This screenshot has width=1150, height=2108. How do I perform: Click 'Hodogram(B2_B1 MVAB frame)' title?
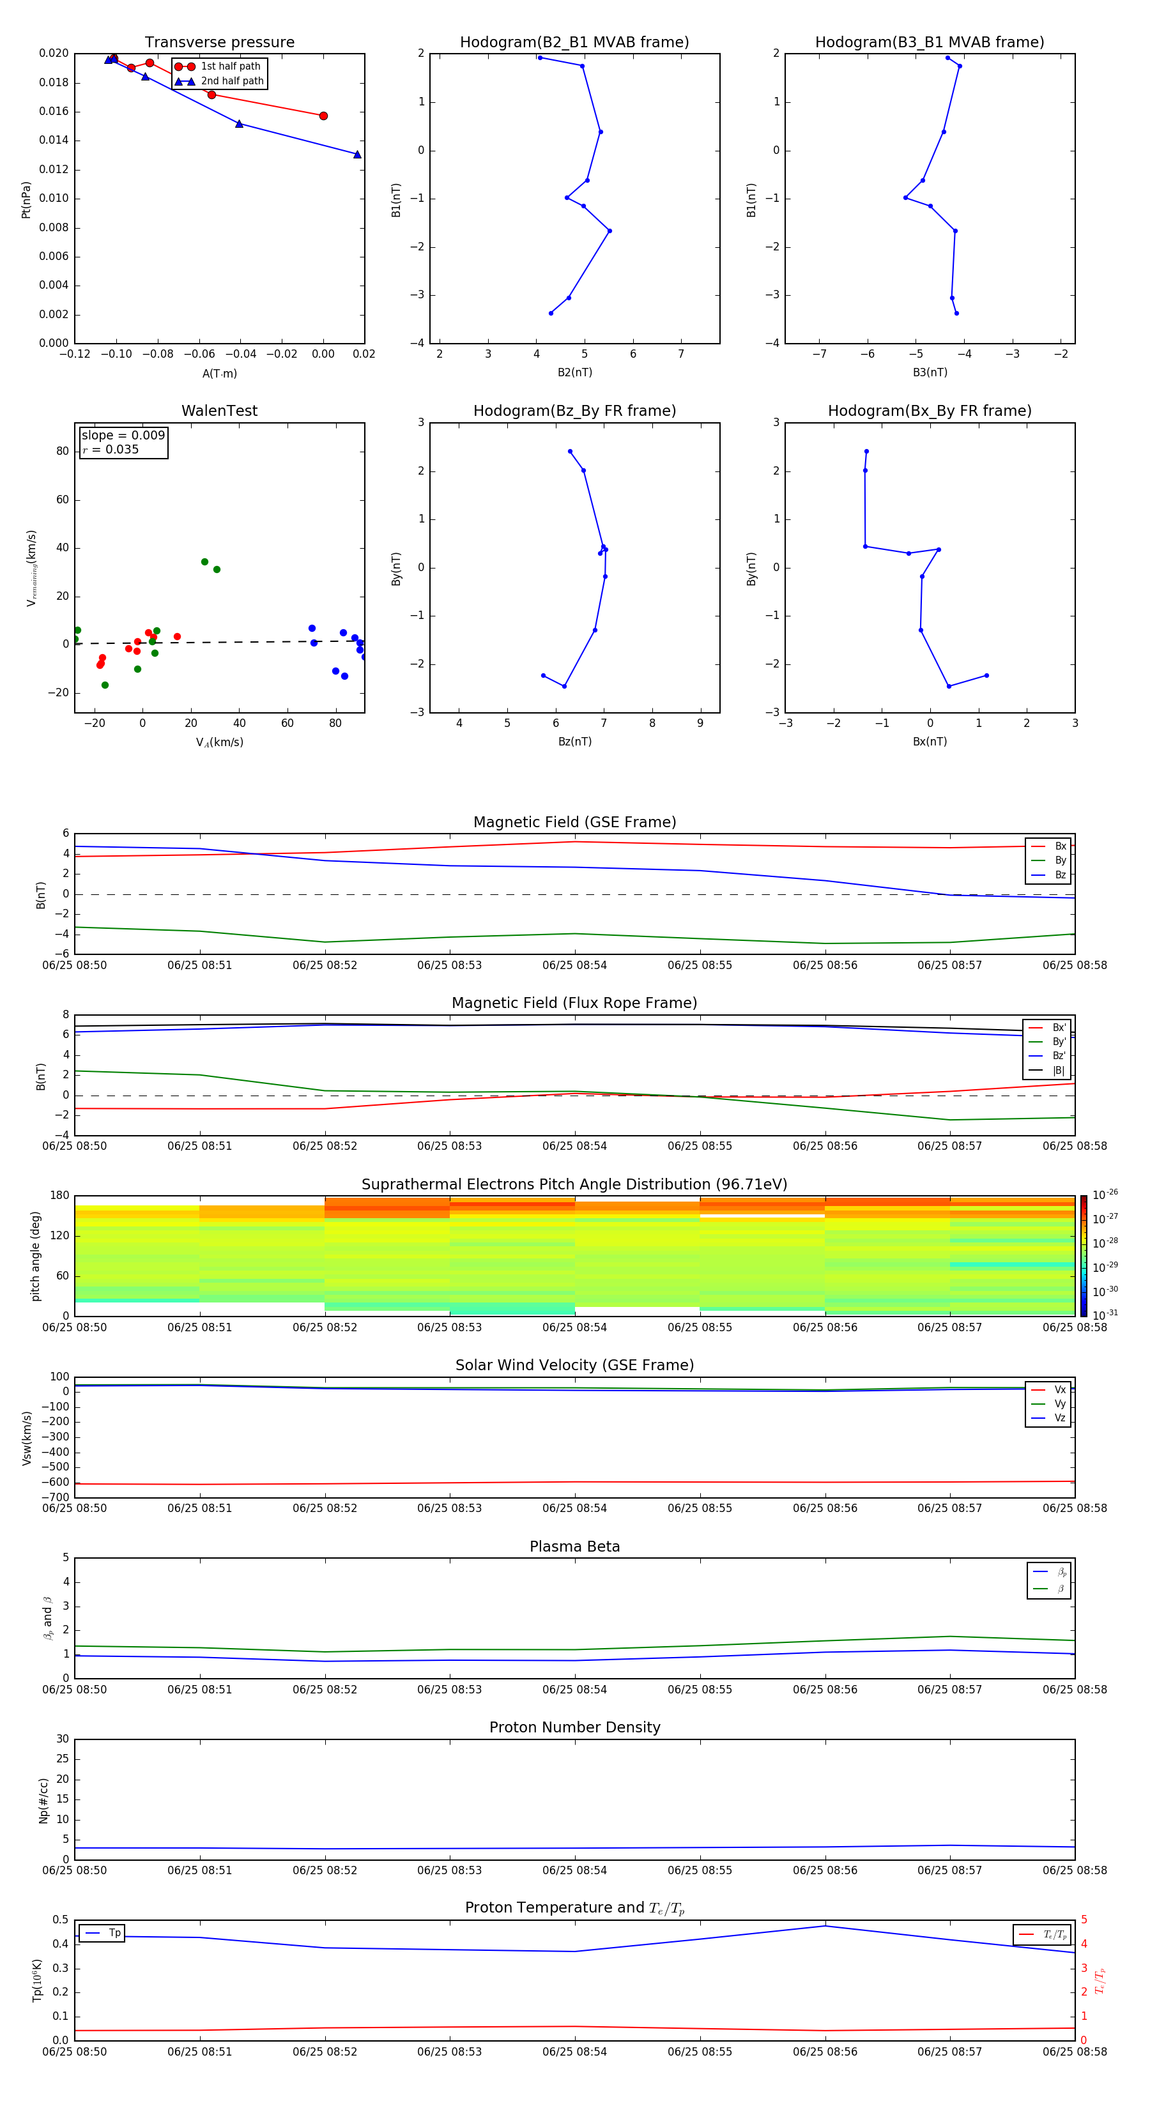tap(574, 43)
